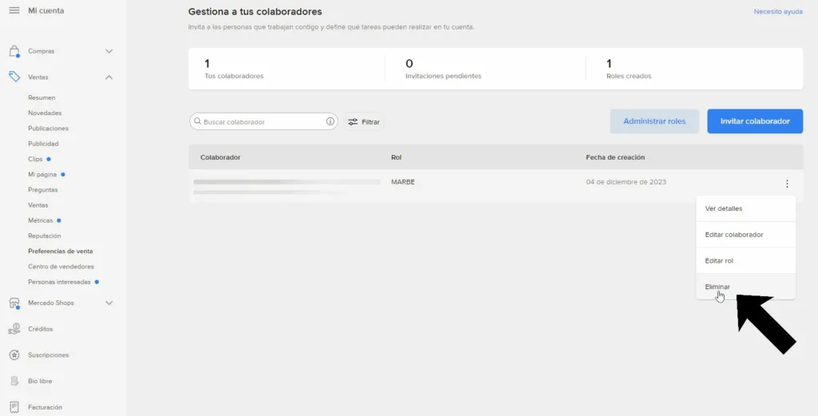
Task: Click the Invitar colaborador button
Action: [755, 121]
